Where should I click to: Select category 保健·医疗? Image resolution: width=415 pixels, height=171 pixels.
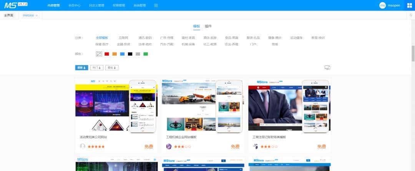(x=102, y=44)
